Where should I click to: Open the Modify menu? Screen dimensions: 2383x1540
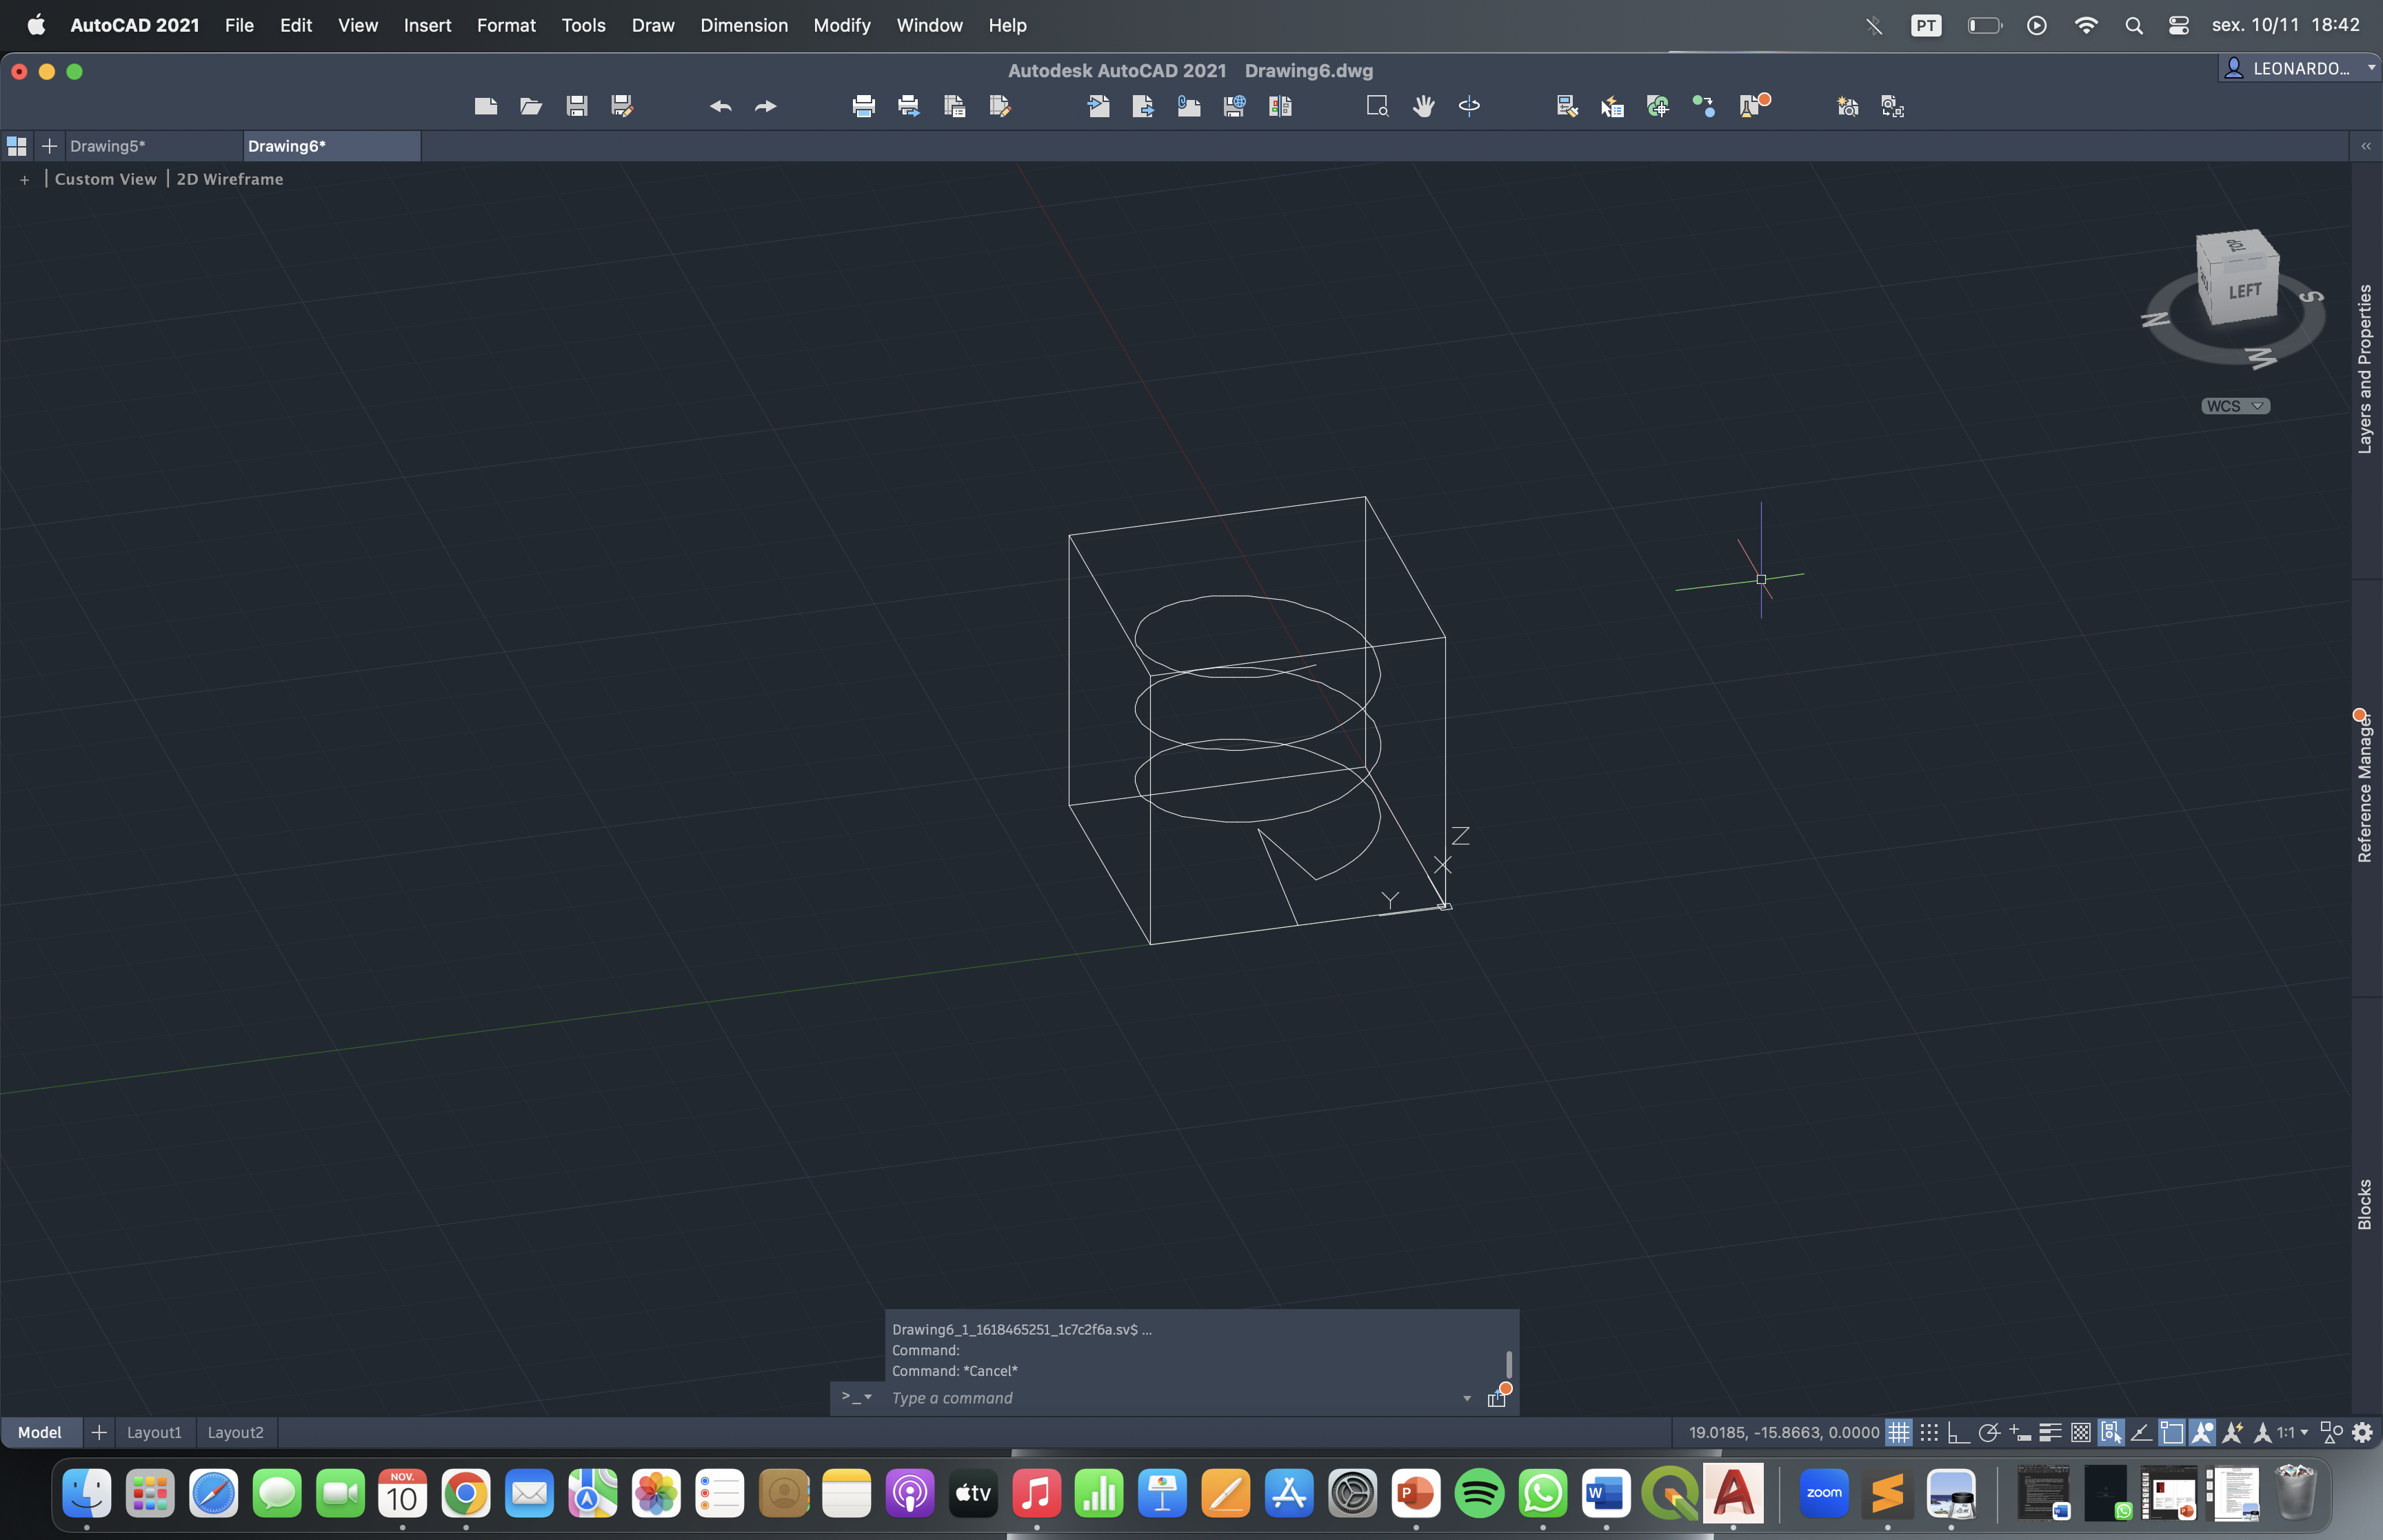tap(842, 25)
